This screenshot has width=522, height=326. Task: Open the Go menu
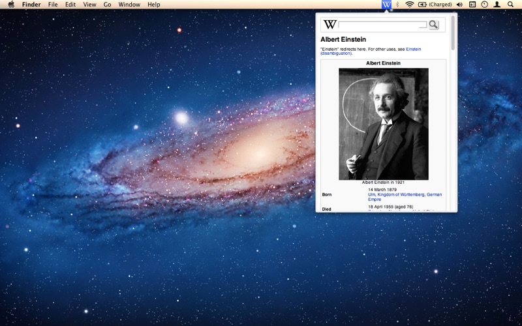pos(107,5)
